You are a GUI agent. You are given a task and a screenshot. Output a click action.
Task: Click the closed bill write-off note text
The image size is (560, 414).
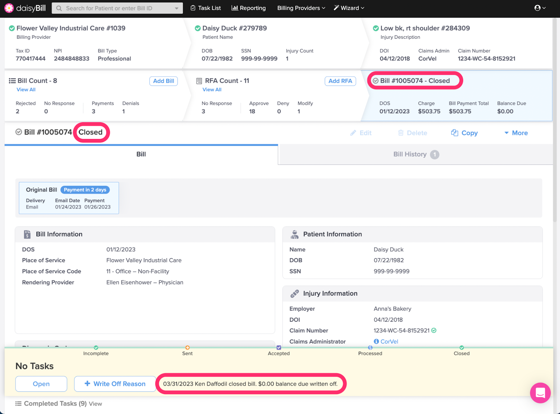[250, 384]
